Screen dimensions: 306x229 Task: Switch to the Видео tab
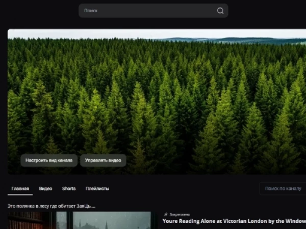[45, 188]
